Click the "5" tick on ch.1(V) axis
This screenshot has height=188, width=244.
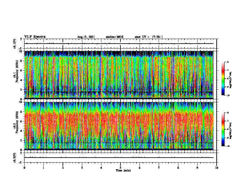click(22, 39)
